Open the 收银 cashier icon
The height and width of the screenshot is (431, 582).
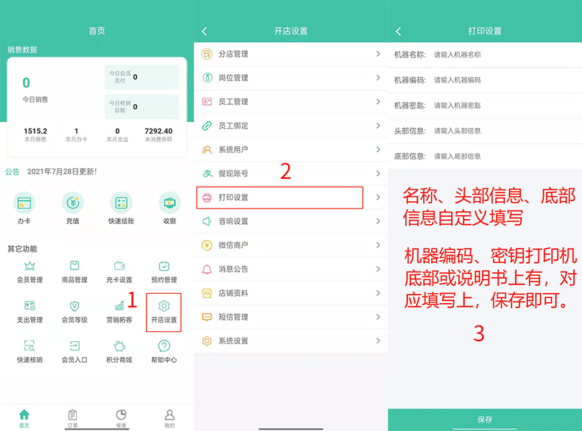coord(170,203)
